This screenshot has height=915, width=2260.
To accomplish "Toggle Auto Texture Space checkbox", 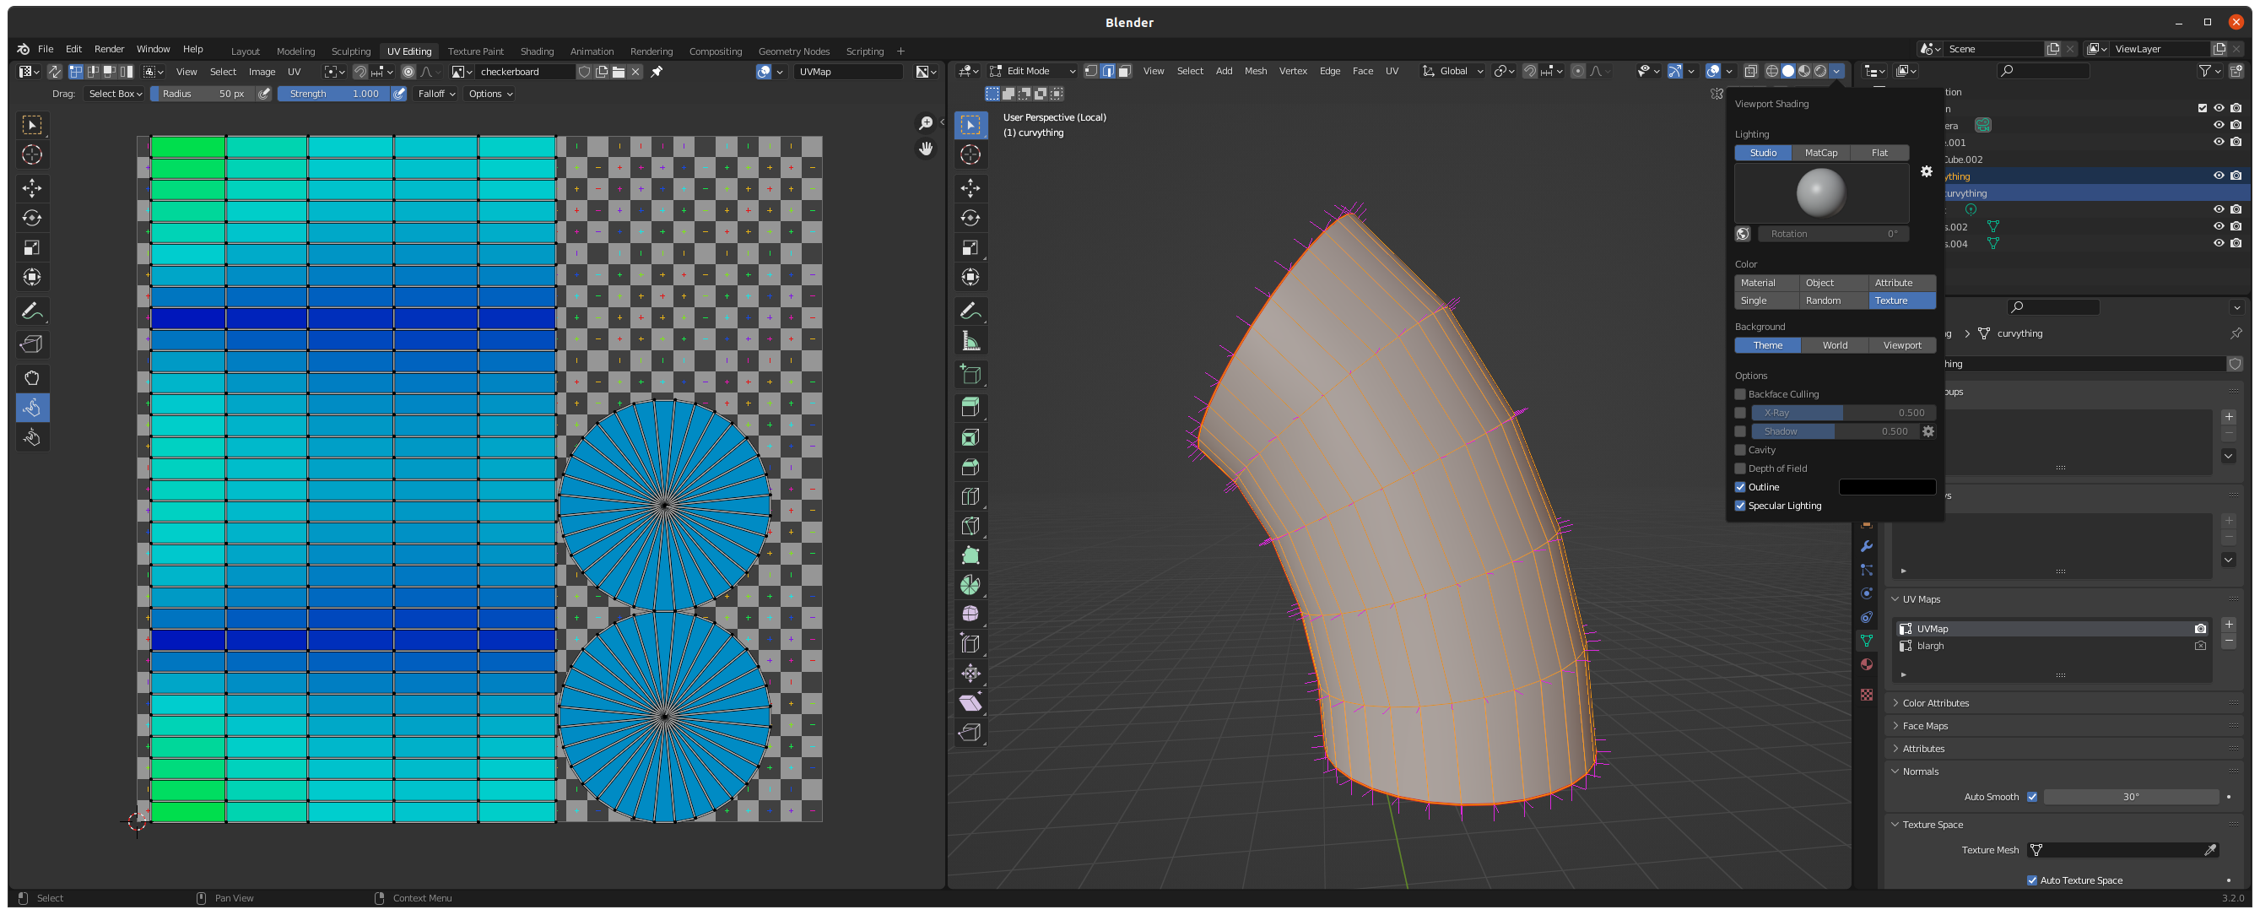I will point(2032,880).
